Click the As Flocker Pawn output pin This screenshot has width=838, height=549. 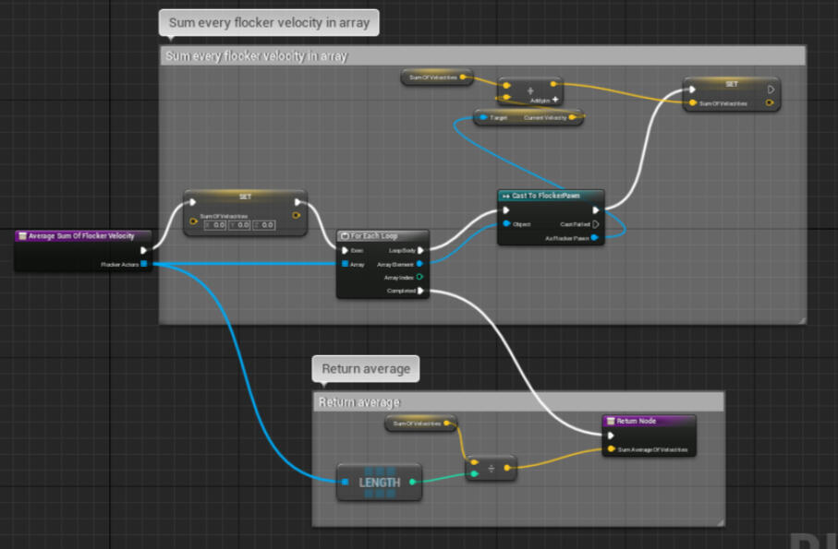pos(596,237)
